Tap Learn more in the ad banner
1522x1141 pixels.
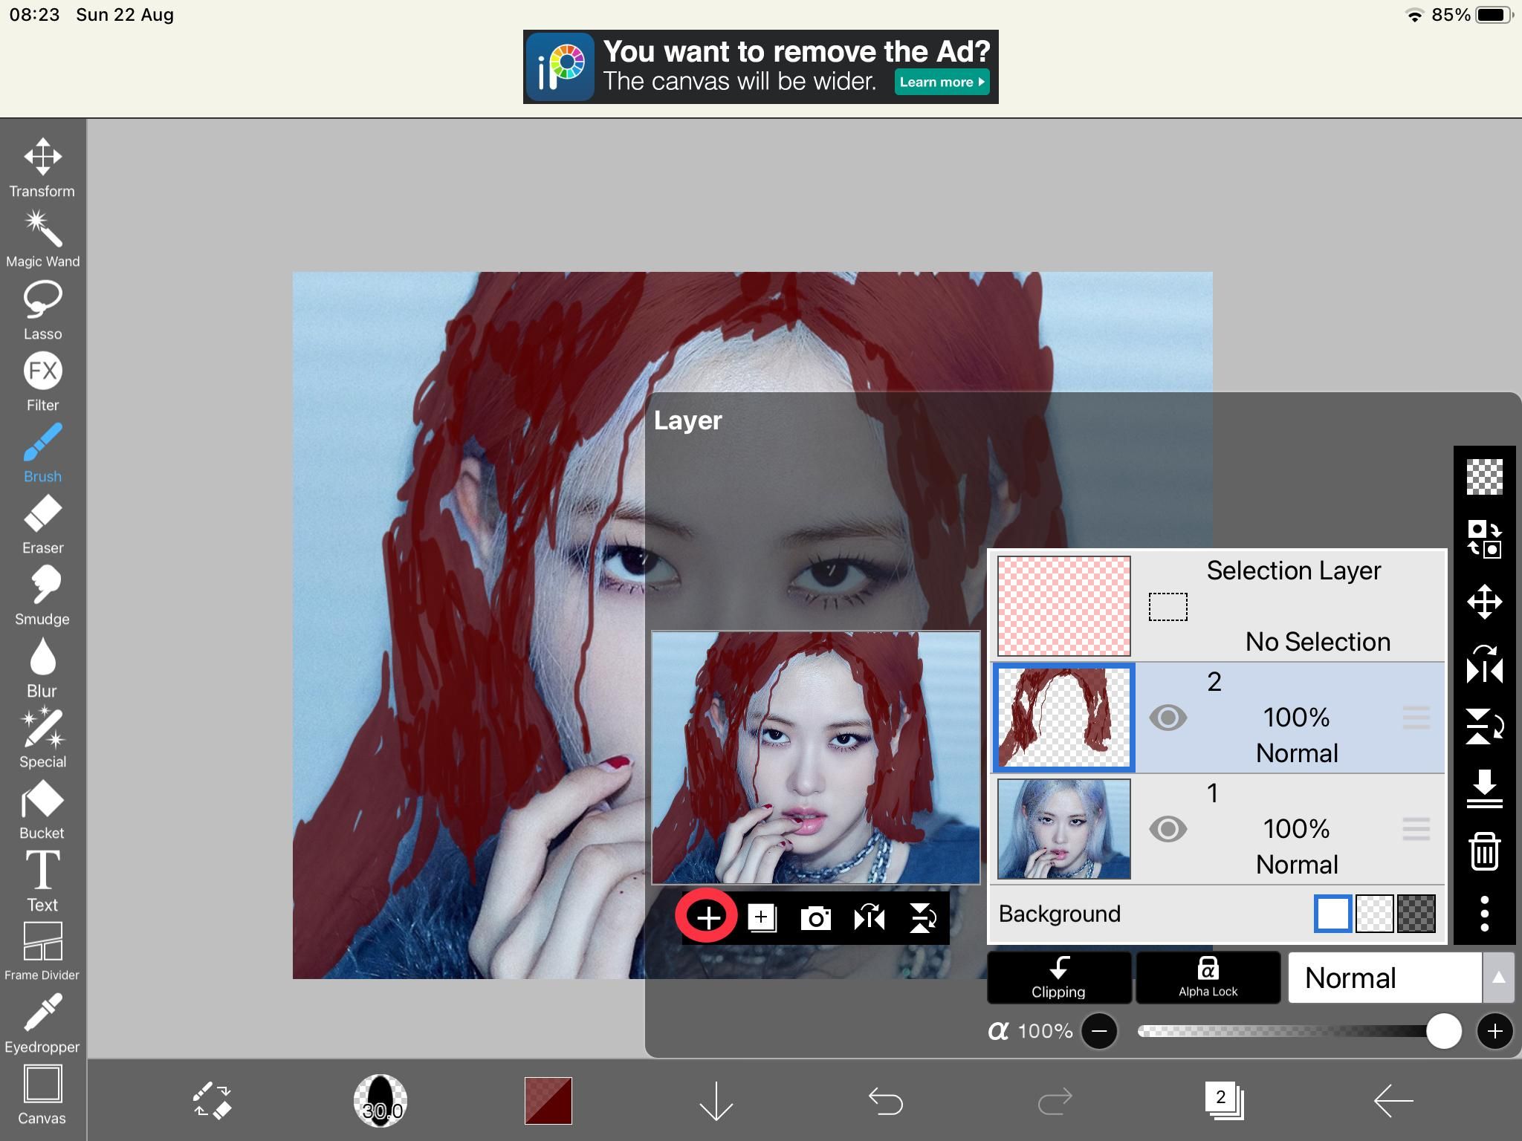pos(941,82)
